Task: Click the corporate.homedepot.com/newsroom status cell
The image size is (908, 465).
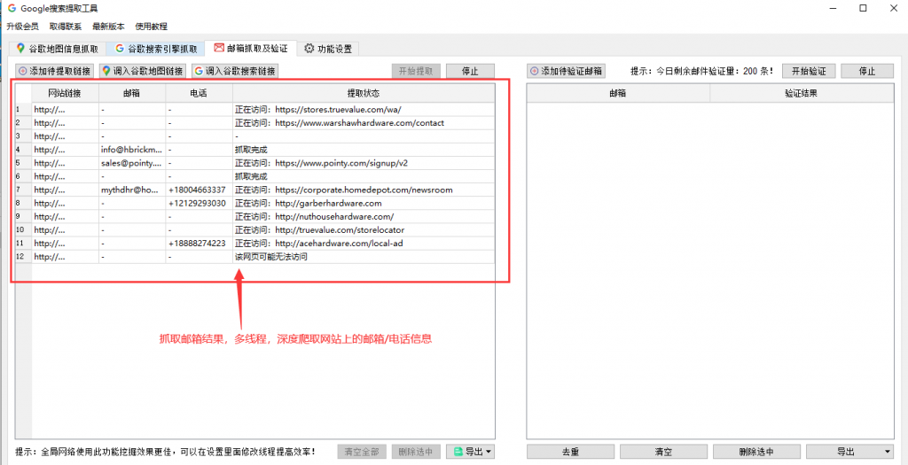Action: [364, 190]
